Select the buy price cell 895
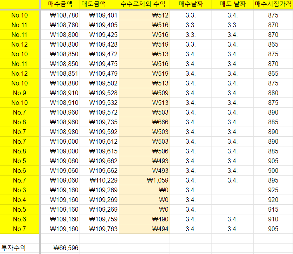293x254 pixels. tap(273, 181)
